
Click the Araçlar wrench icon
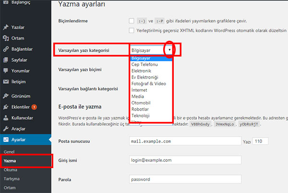pos(6,129)
